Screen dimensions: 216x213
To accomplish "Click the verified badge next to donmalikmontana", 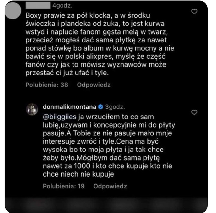I will tap(101, 107).
